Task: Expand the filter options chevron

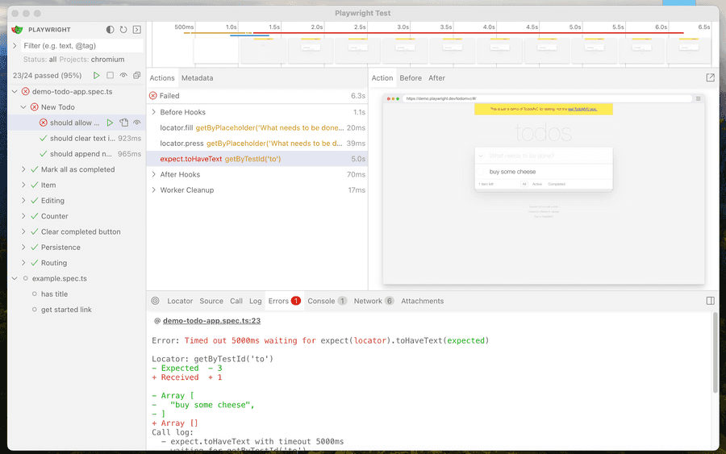Action: pos(15,46)
